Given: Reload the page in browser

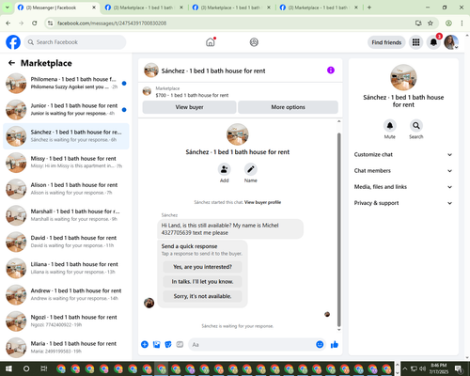Looking at the screenshot, I should [35, 23].
